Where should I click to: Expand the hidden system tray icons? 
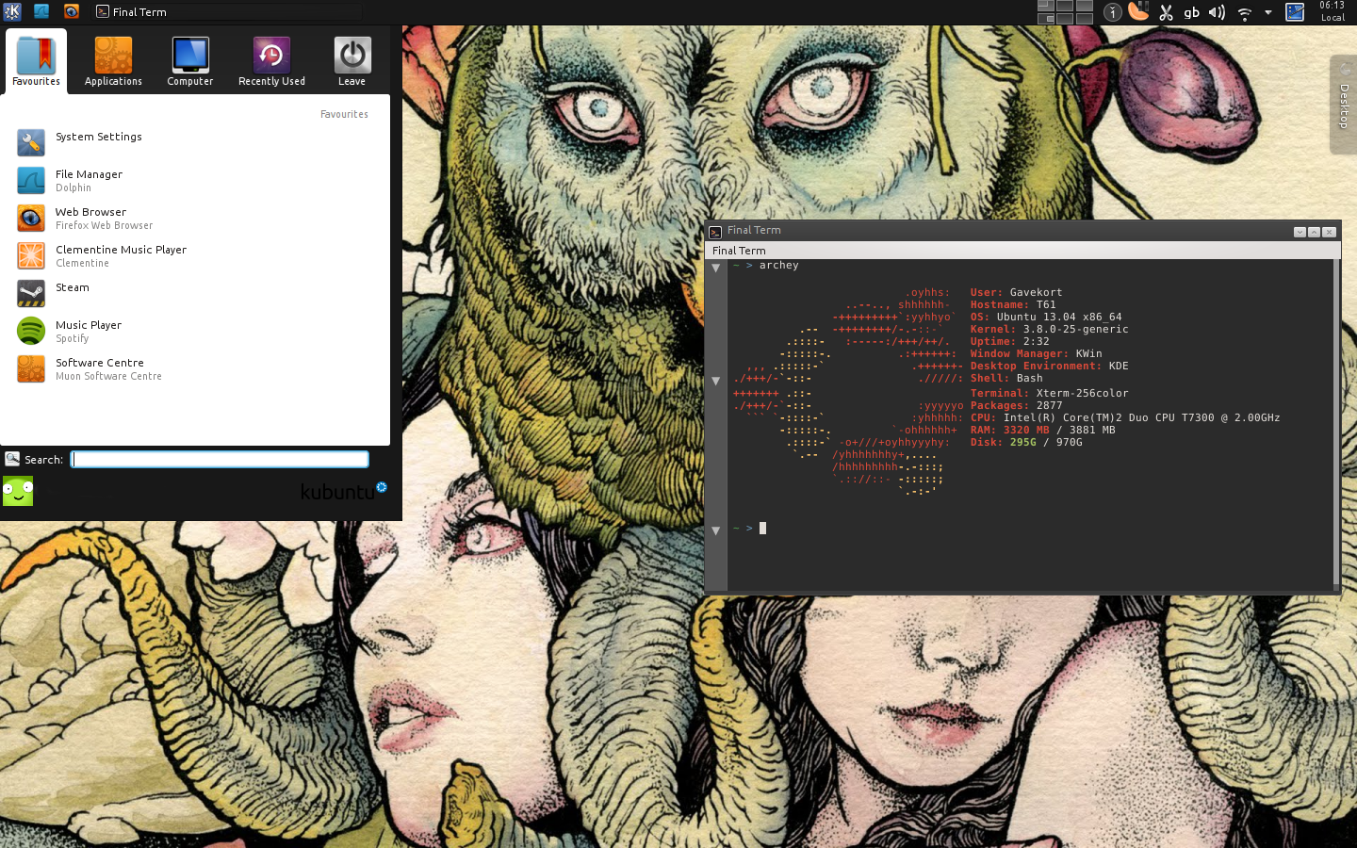(x=1268, y=12)
